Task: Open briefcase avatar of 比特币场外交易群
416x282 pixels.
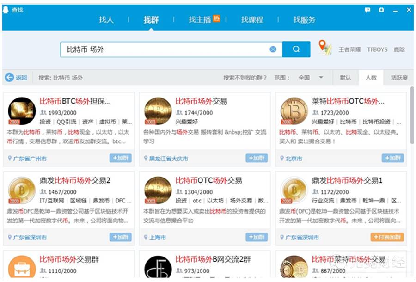Action: pos(22,267)
